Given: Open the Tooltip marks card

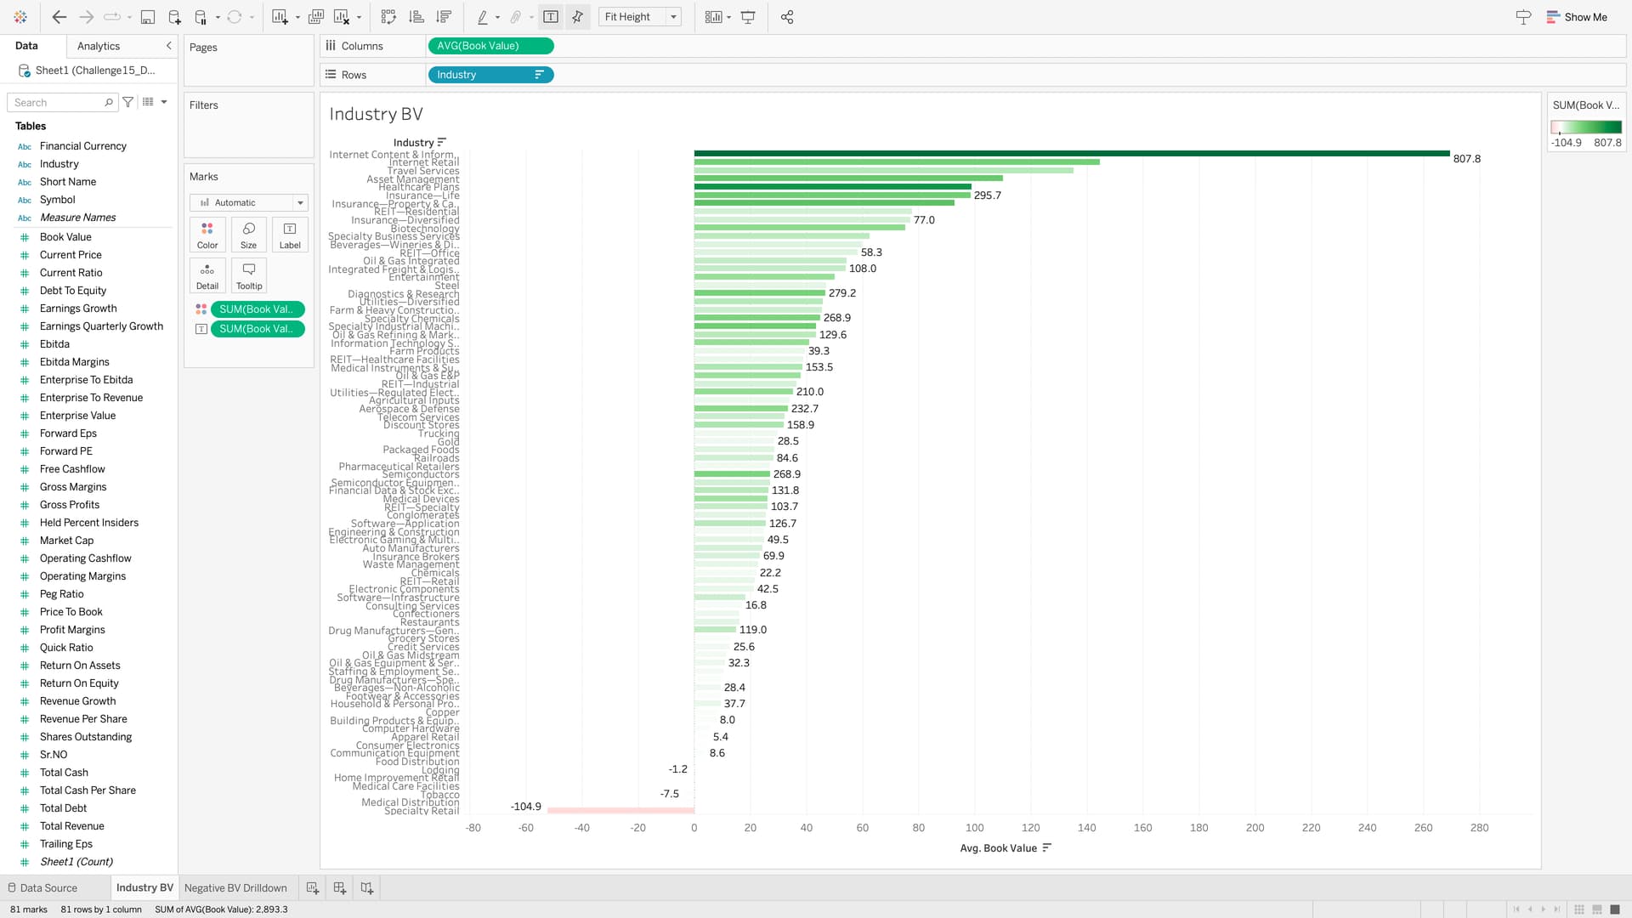Looking at the screenshot, I should 249,275.
